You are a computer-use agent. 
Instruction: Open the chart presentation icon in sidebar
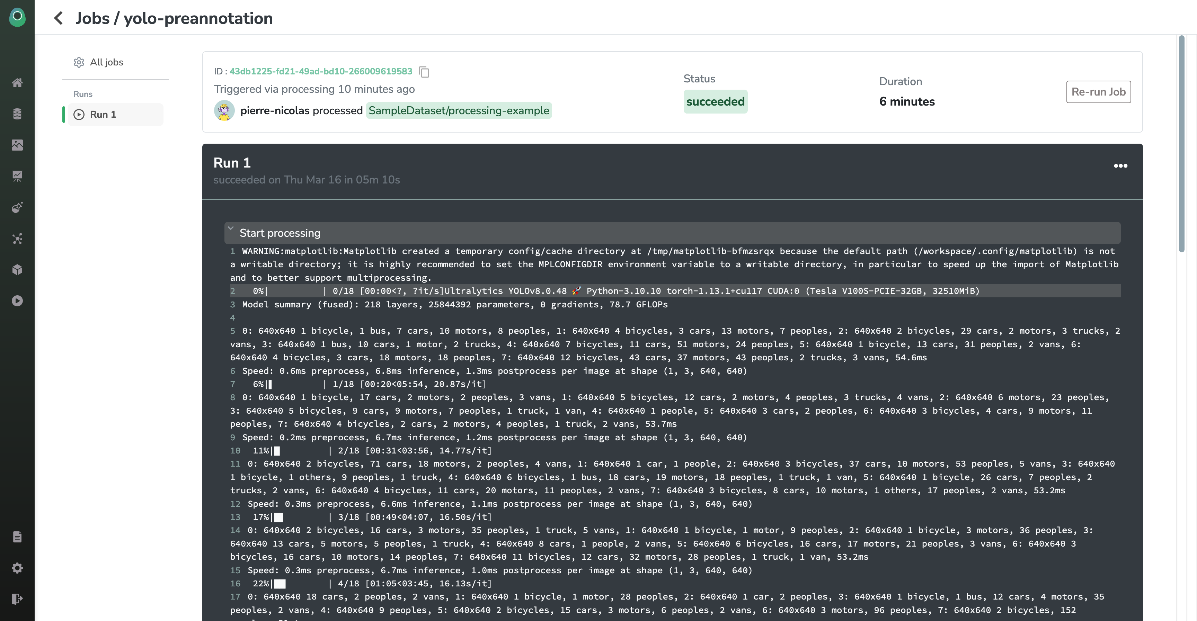pos(17,176)
